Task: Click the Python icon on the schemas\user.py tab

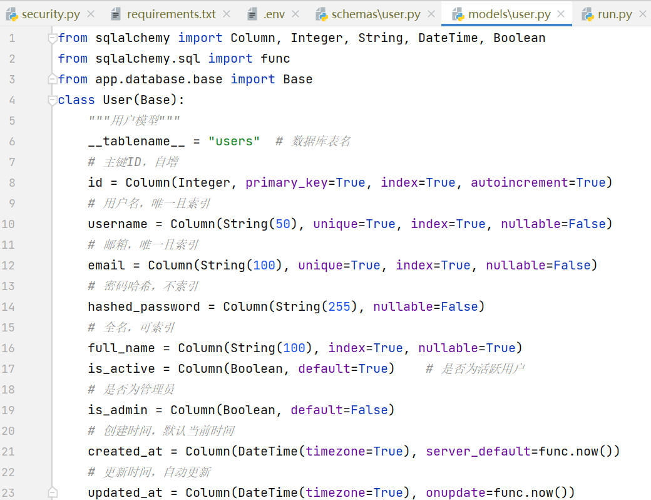Action: click(x=321, y=13)
